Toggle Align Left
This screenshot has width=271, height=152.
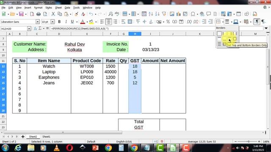pyautogui.click(x=102, y=22)
